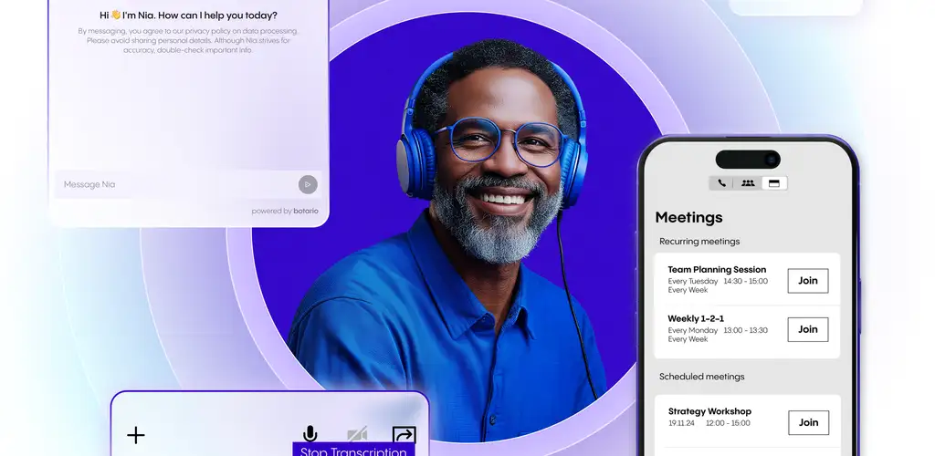Click the Meetings heading on the phone
The image size is (935, 456).
(x=688, y=217)
